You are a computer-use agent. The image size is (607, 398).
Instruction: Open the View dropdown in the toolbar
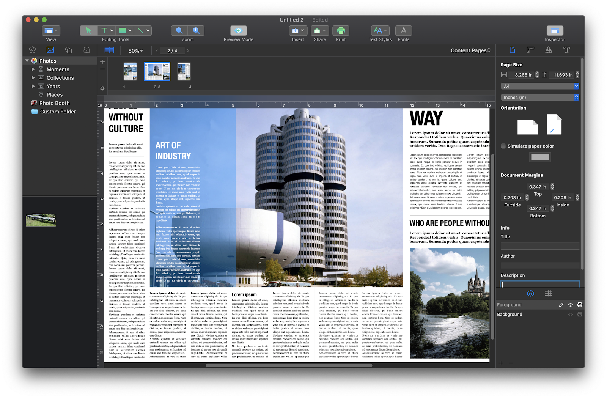(x=51, y=30)
